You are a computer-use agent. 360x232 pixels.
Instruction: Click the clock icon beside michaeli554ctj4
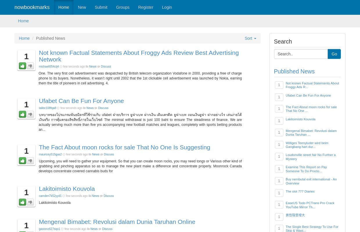(61, 66)
